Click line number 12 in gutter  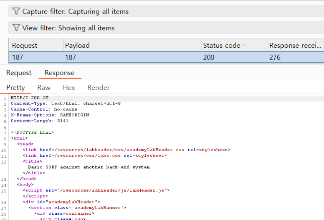[x=4, y=162]
